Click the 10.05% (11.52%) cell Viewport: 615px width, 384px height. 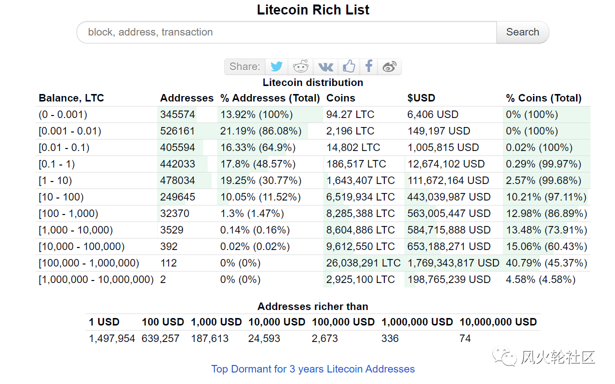[261, 197]
